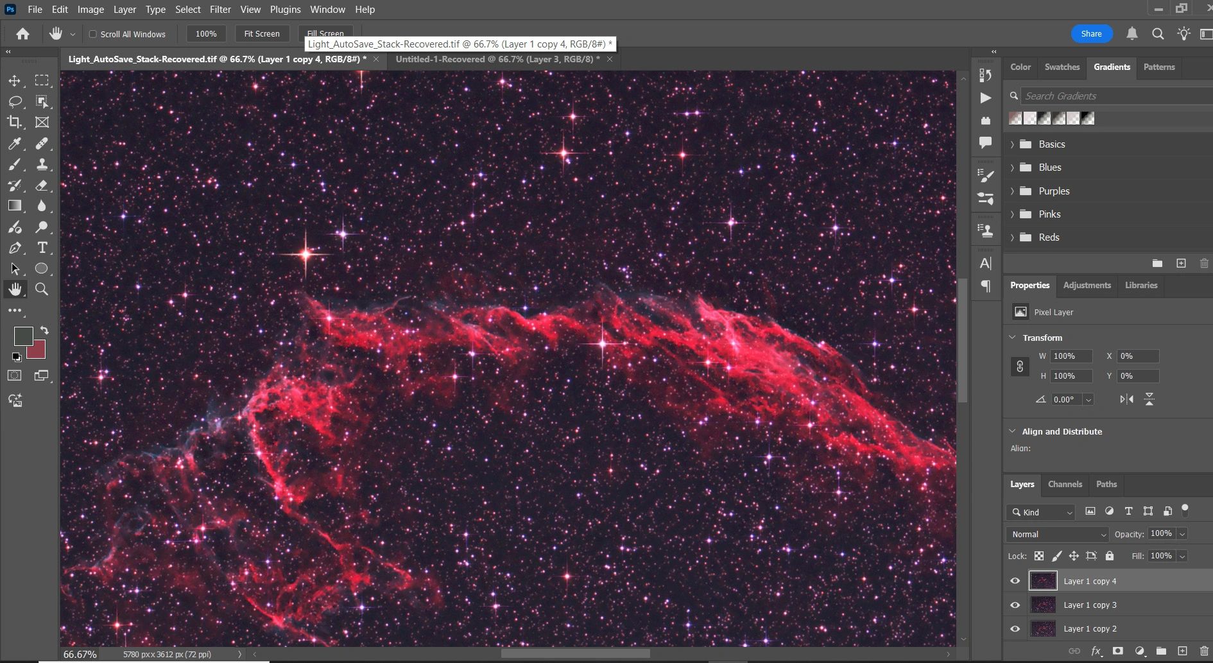Open the blend mode Normal dropdown
Screen dimensions: 1213x663
click(1056, 534)
